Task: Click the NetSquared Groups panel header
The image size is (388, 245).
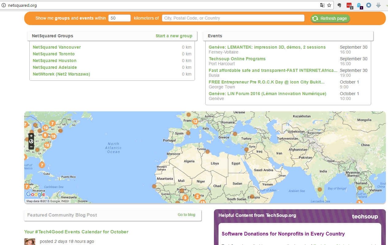Action: 112,36
